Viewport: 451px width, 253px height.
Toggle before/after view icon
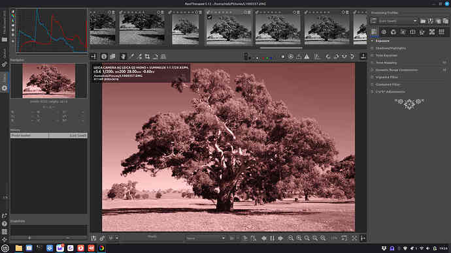tap(112, 57)
